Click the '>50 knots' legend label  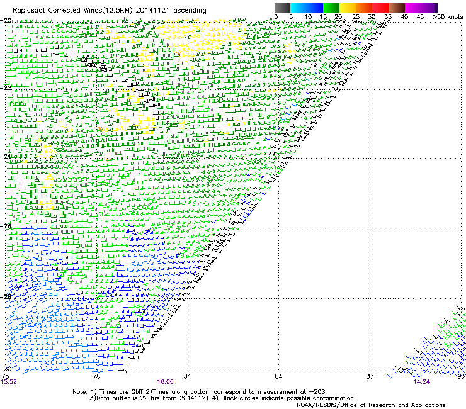pyautogui.click(x=448, y=17)
